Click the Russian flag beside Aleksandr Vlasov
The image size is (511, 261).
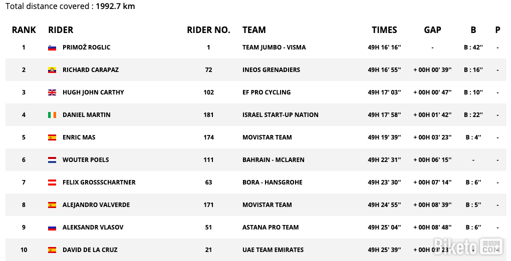(52, 227)
